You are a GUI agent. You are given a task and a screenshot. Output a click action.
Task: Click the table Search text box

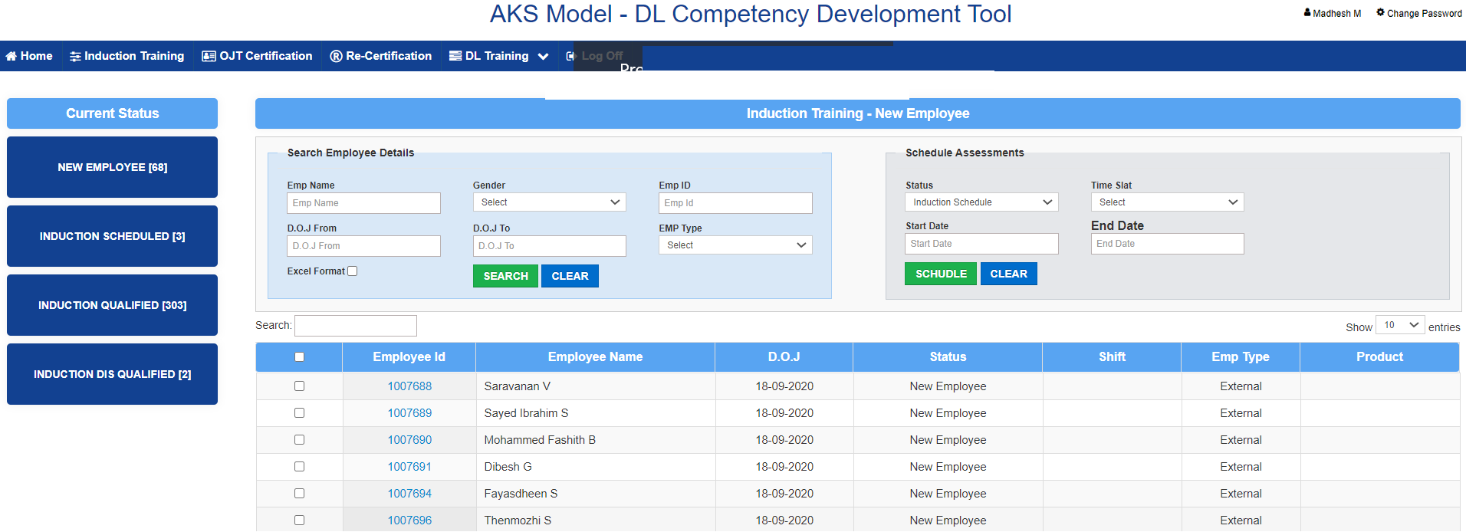(x=356, y=326)
